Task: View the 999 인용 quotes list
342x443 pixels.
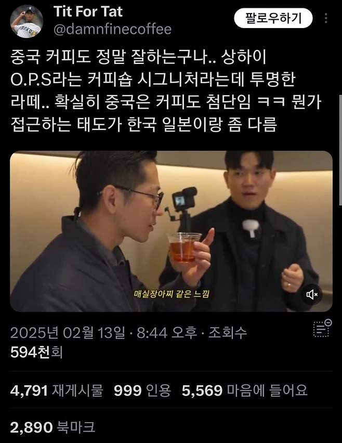Action: tap(142, 390)
